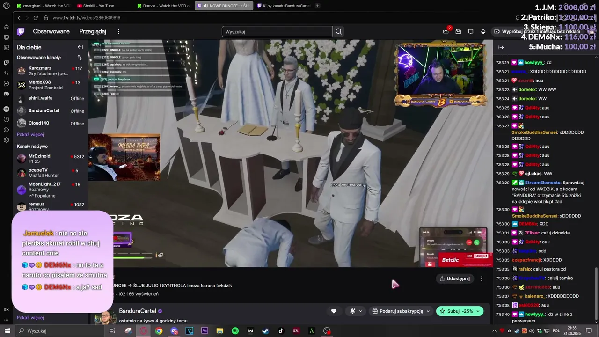This screenshot has height=337, width=599.
Task: Click the StreamElements username in chat
Action: (541, 183)
